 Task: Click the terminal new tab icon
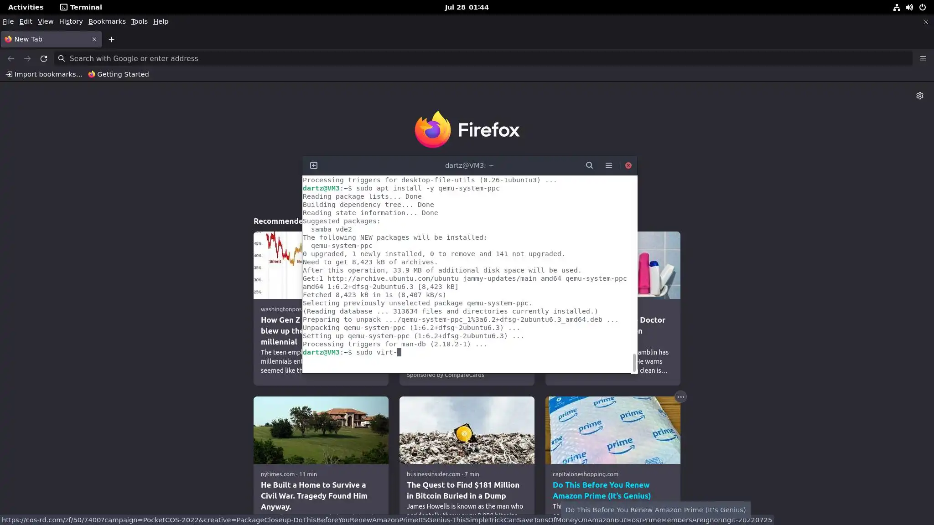[x=314, y=165]
